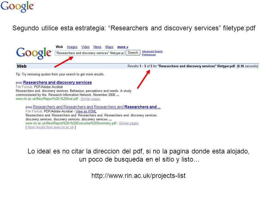Click the 'Segundo utilice esta estrategia' heading
The width and height of the screenshot is (270, 202).
134,28
